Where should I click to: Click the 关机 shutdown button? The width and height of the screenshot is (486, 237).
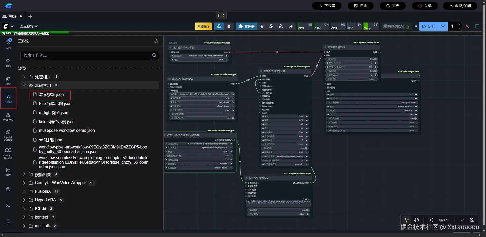(x=425, y=6)
